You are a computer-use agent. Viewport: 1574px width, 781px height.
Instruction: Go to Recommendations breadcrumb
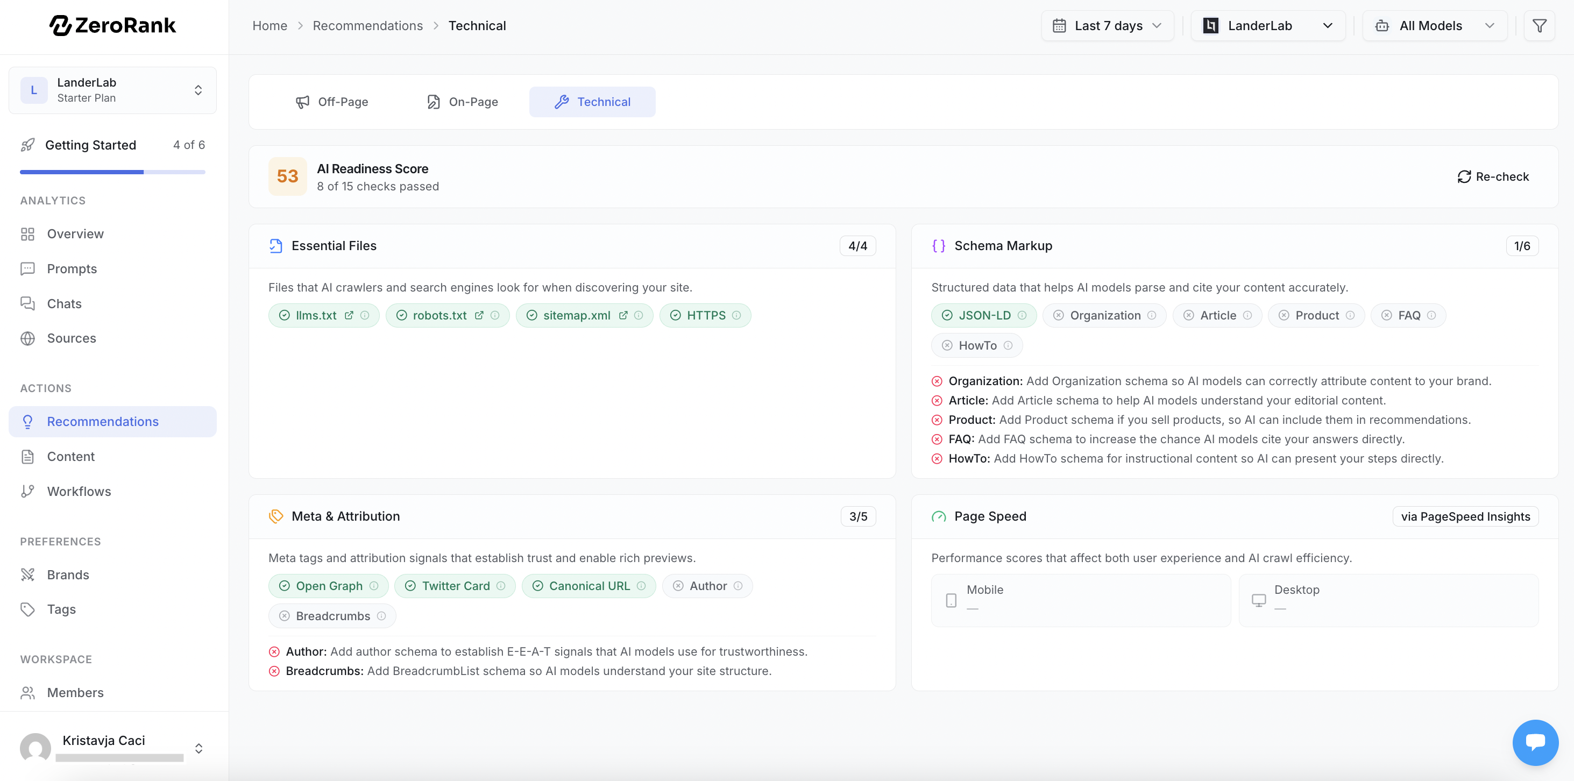click(367, 26)
